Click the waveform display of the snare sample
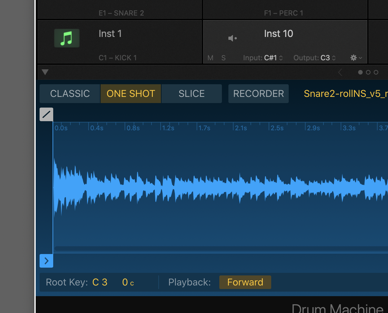 click(x=221, y=188)
